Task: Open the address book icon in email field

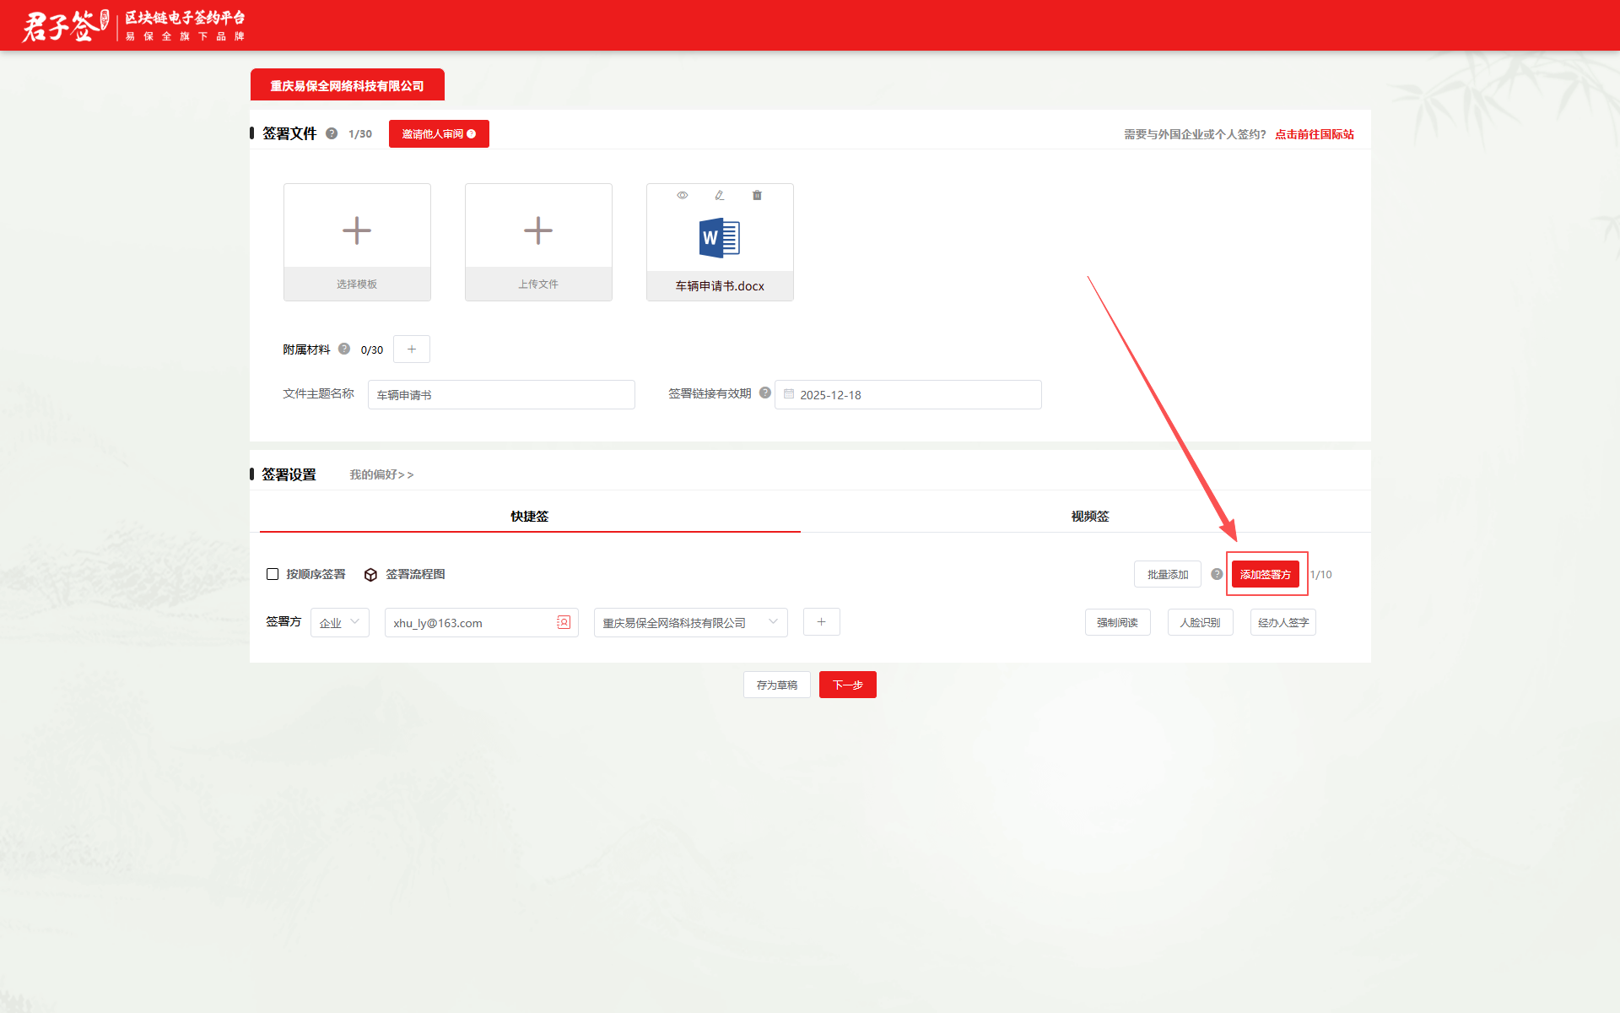Action: 564,622
